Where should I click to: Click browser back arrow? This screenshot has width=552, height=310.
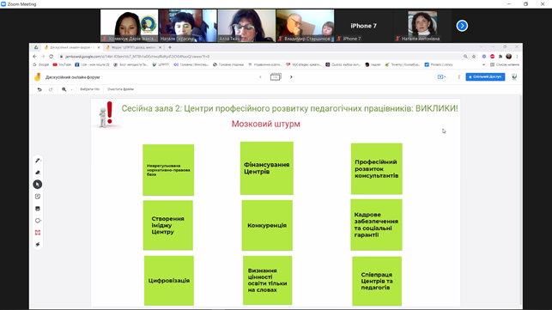point(34,57)
